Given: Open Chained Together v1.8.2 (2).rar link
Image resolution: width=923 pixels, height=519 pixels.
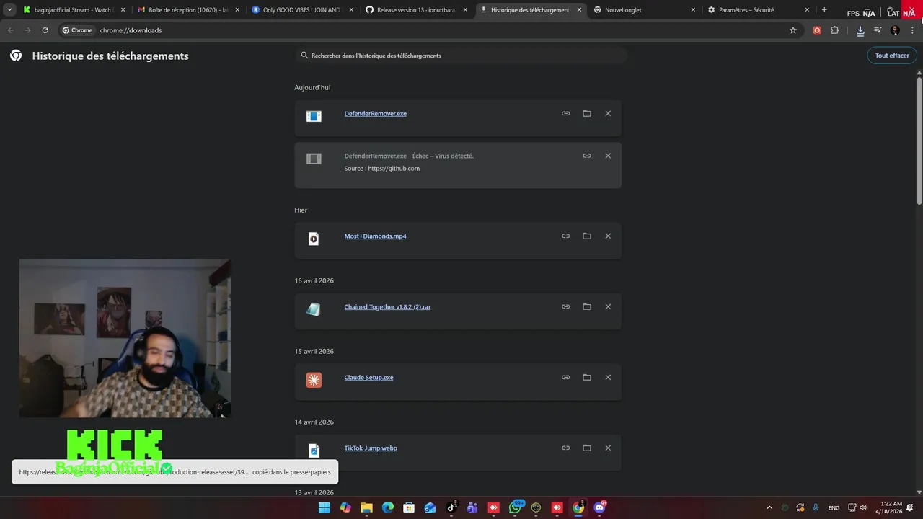Looking at the screenshot, I should [387, 307].
